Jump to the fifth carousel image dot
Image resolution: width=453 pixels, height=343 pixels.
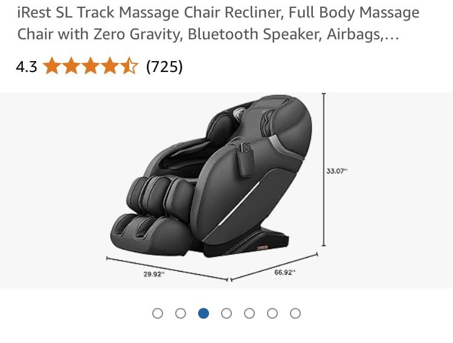tap(249, 313)
